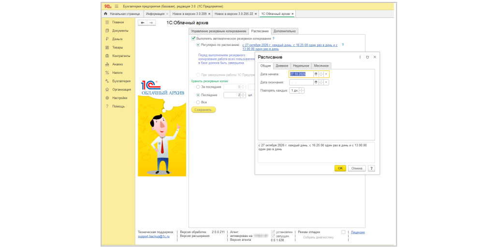
Task: Click the Дата окончания date stepper arrows
Action: coord(321,82)
